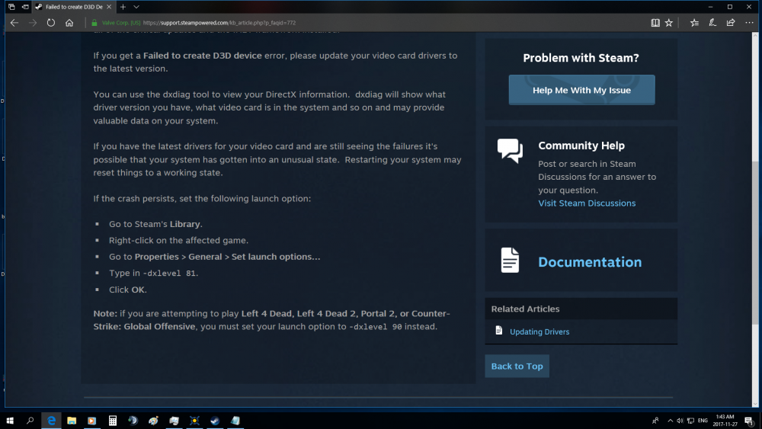This screenshot has height=429, width=762.
Task: Launch Steam from the taskbar
Action: pyautogui.click(x=215, y=420)
